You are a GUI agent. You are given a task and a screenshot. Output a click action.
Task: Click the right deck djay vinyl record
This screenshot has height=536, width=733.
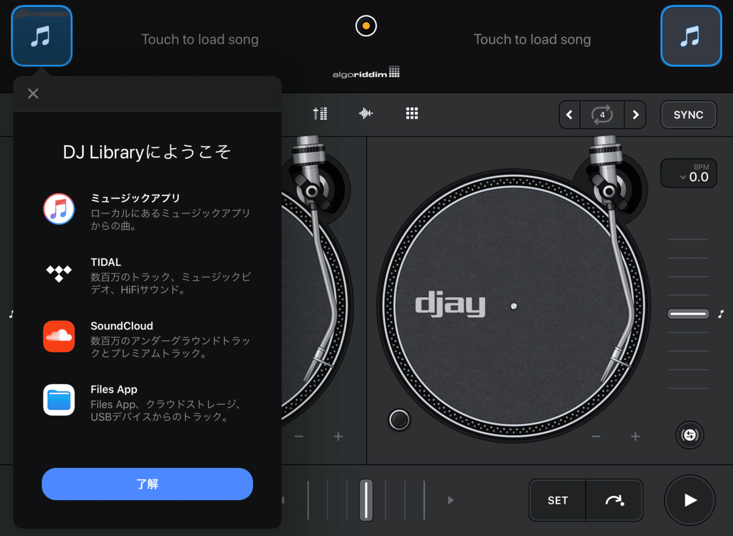513,305
